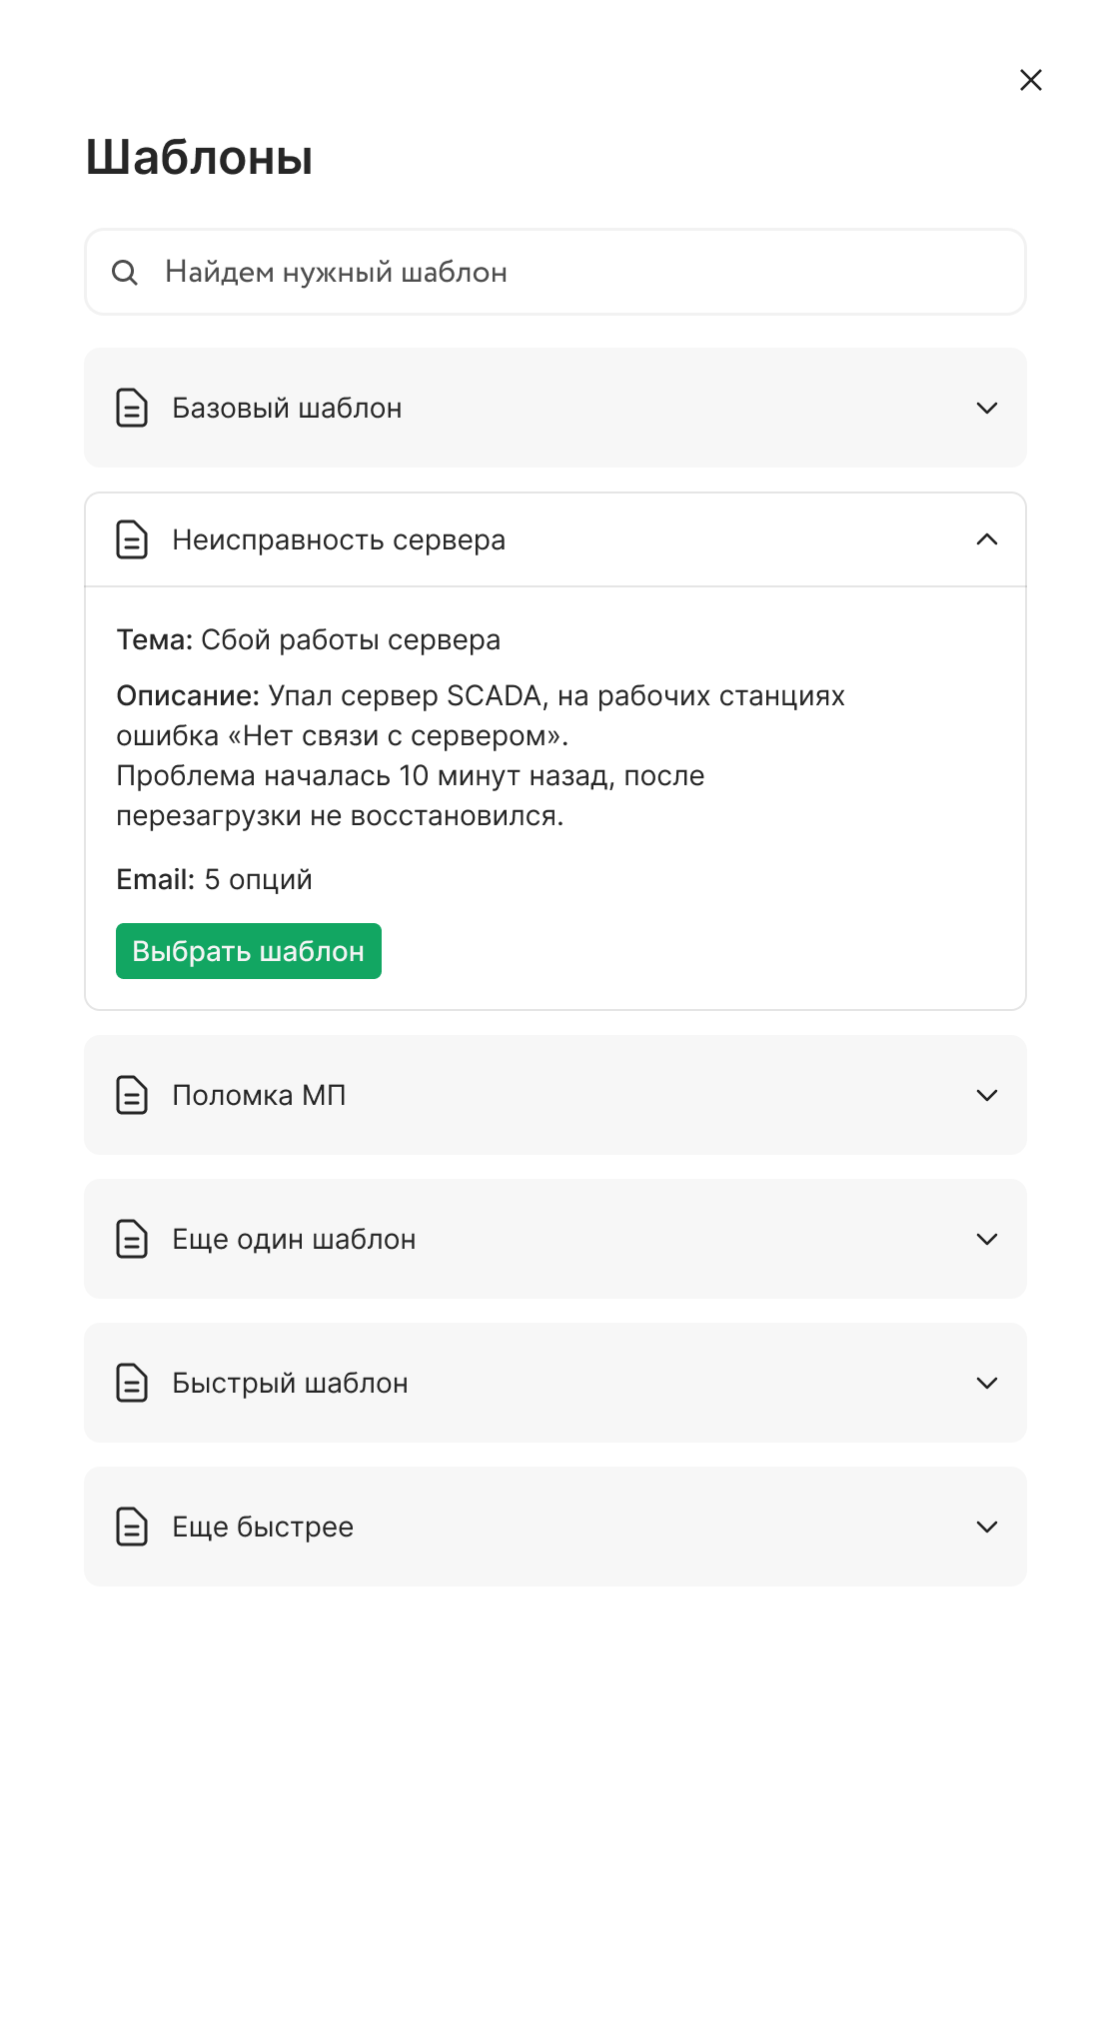
Task: Expand Базовый шаблон using its chevron
Action: coord(987,408)
